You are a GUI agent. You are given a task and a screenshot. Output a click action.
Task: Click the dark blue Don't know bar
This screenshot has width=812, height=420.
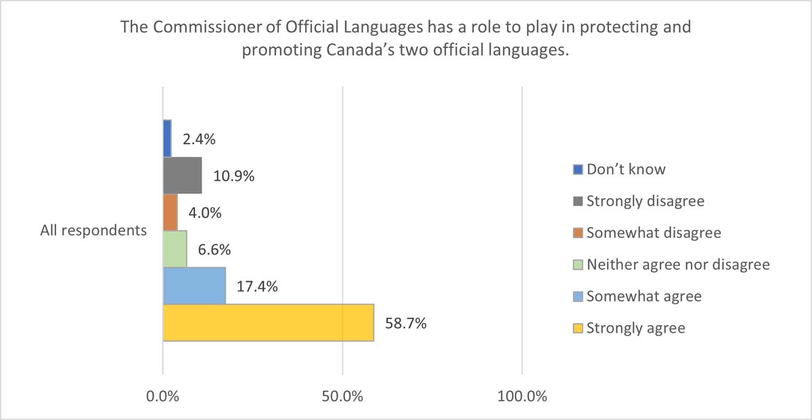coord(167,139)
